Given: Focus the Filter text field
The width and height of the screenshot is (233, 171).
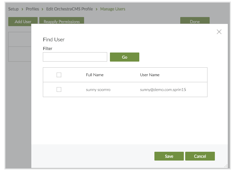Looking at the screenshot, I should 75,57.
